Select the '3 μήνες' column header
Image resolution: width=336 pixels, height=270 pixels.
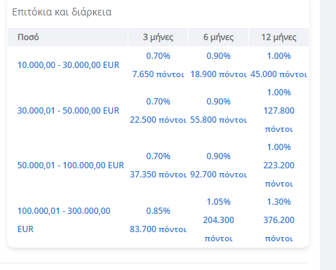(x=158, y=37)
